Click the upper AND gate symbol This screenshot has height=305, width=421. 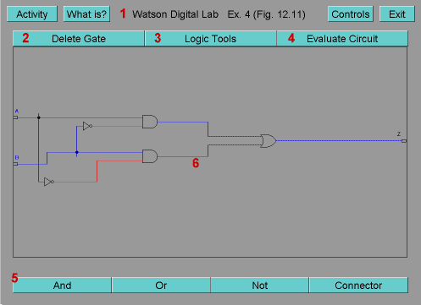coord(150,122)
